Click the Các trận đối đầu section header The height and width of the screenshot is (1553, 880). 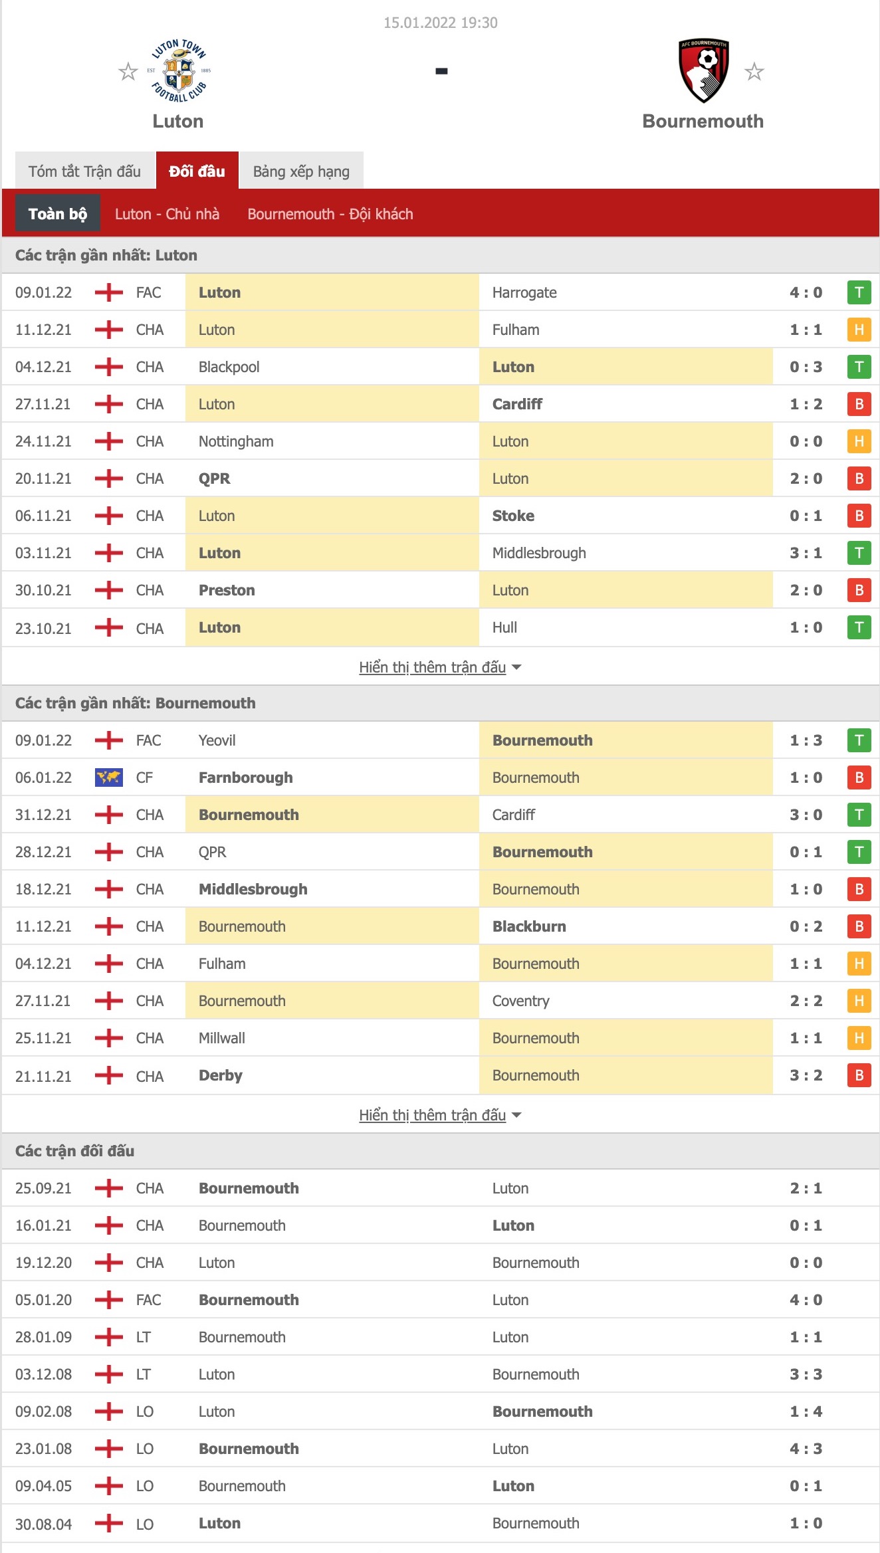pos(440,1151)
